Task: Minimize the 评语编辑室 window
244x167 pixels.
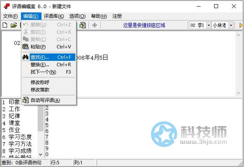Action: point(199,6)
